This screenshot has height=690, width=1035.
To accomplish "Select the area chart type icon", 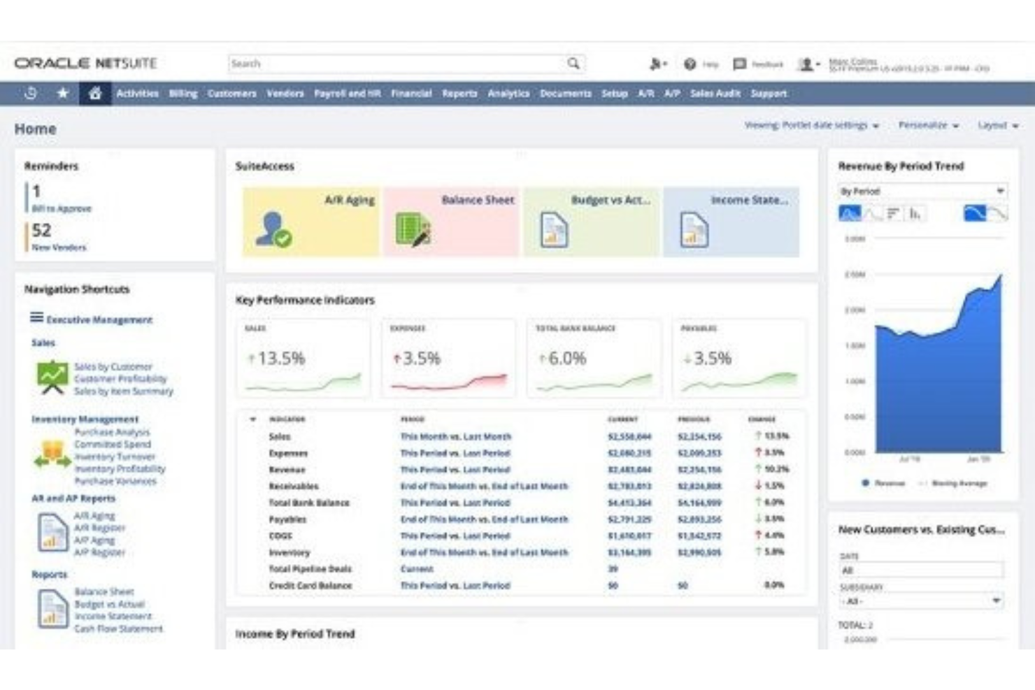I will click(x=850, y=214).
